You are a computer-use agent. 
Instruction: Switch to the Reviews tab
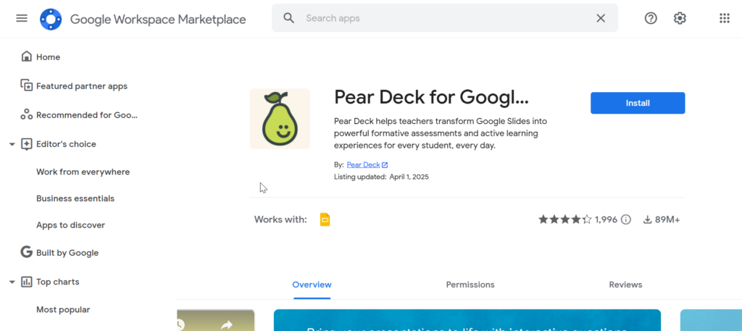tap(625, 285)
